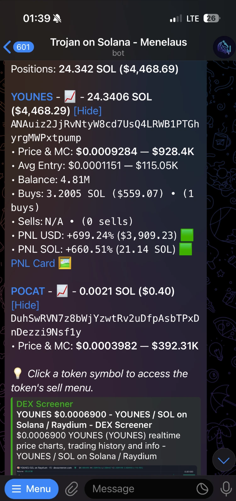Open the PNL Card link
Screen dimensions: 236x501
coord(33,263)
